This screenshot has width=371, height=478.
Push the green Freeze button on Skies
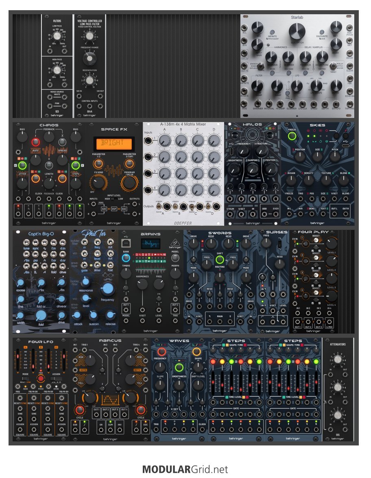pos(292,136)
